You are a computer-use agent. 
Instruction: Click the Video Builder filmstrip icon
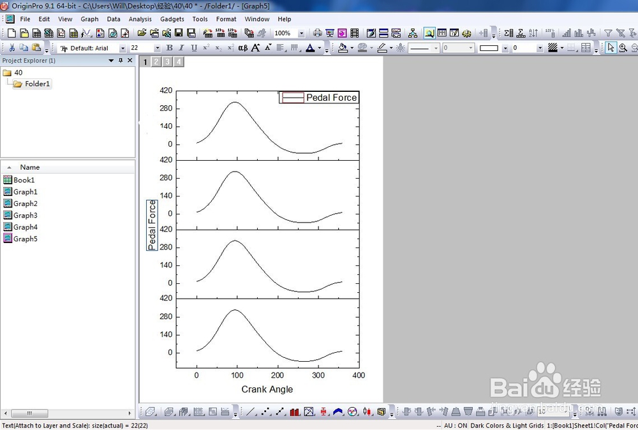354,33
